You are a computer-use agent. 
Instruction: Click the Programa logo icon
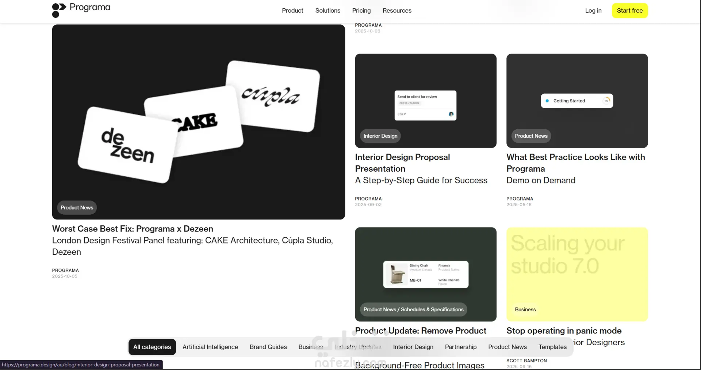[x=59, y=10]
